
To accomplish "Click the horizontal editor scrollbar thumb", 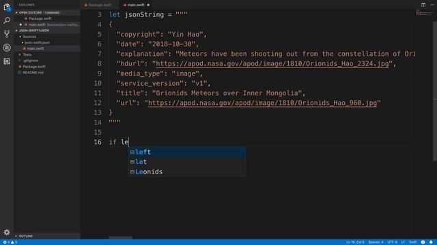I will tap(120, 238).
